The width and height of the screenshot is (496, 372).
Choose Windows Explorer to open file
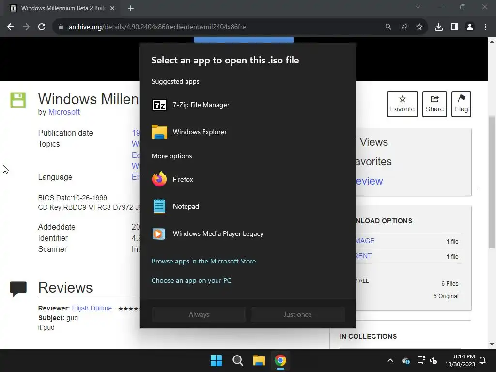248,132
